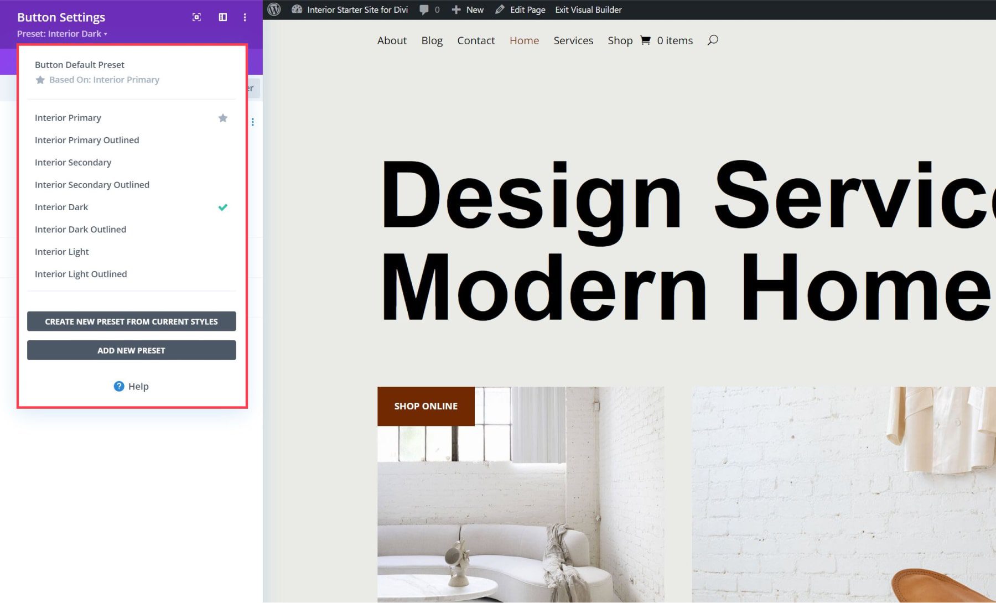The width and height of the screenshot is (996, 603).
Task: Open the New dropdown in the admin bar
Action: click(x=468, y=9)
